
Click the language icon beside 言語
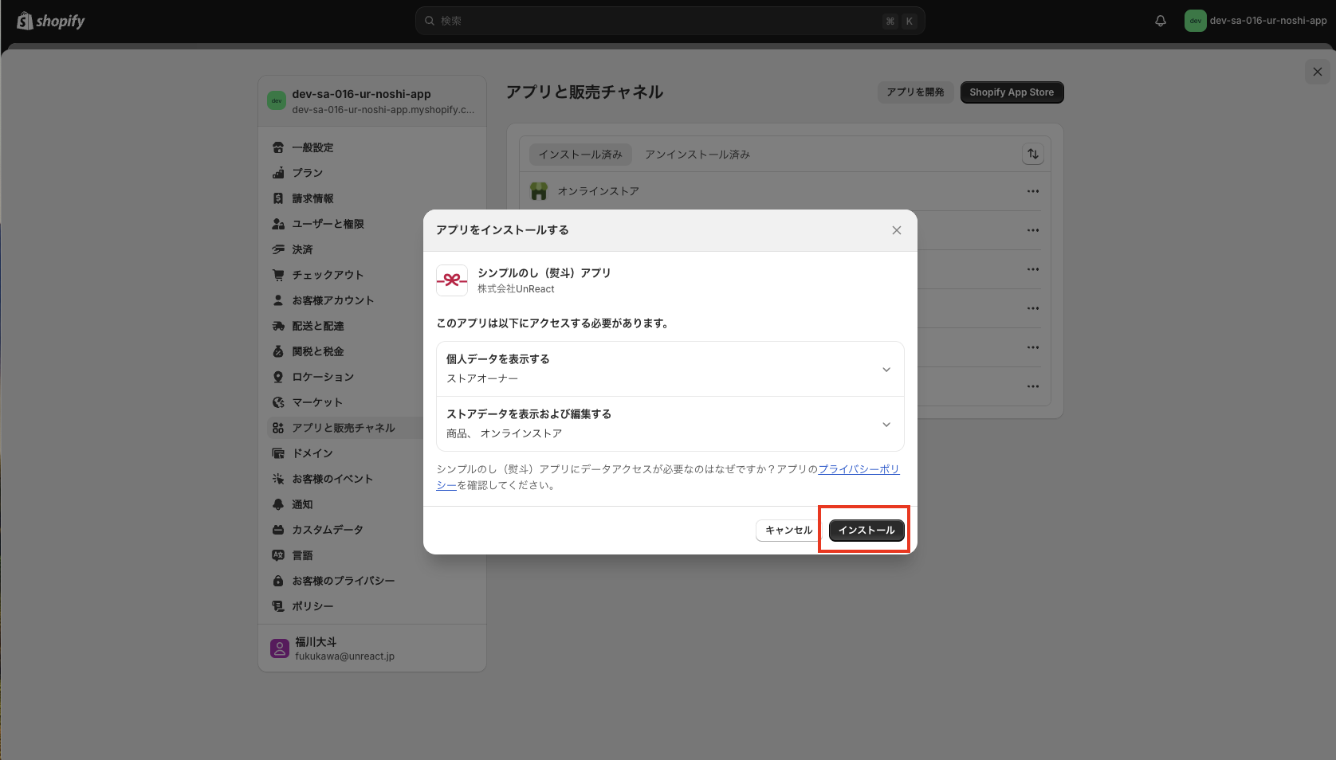coord(278,555)
